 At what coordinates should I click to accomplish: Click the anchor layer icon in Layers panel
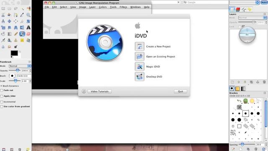click(258, 82)
